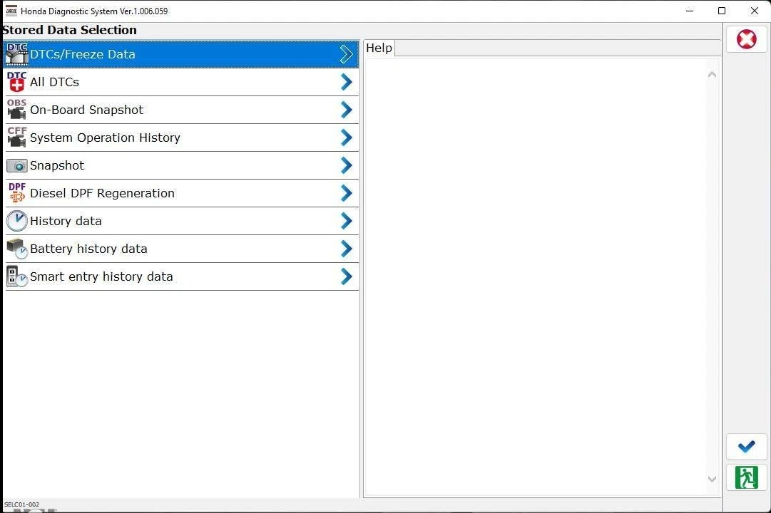This screenshot has height=513, width=771.
Task: Click the OBS On-Board Snapshot camera icon
Action: [x=16, y=110]
